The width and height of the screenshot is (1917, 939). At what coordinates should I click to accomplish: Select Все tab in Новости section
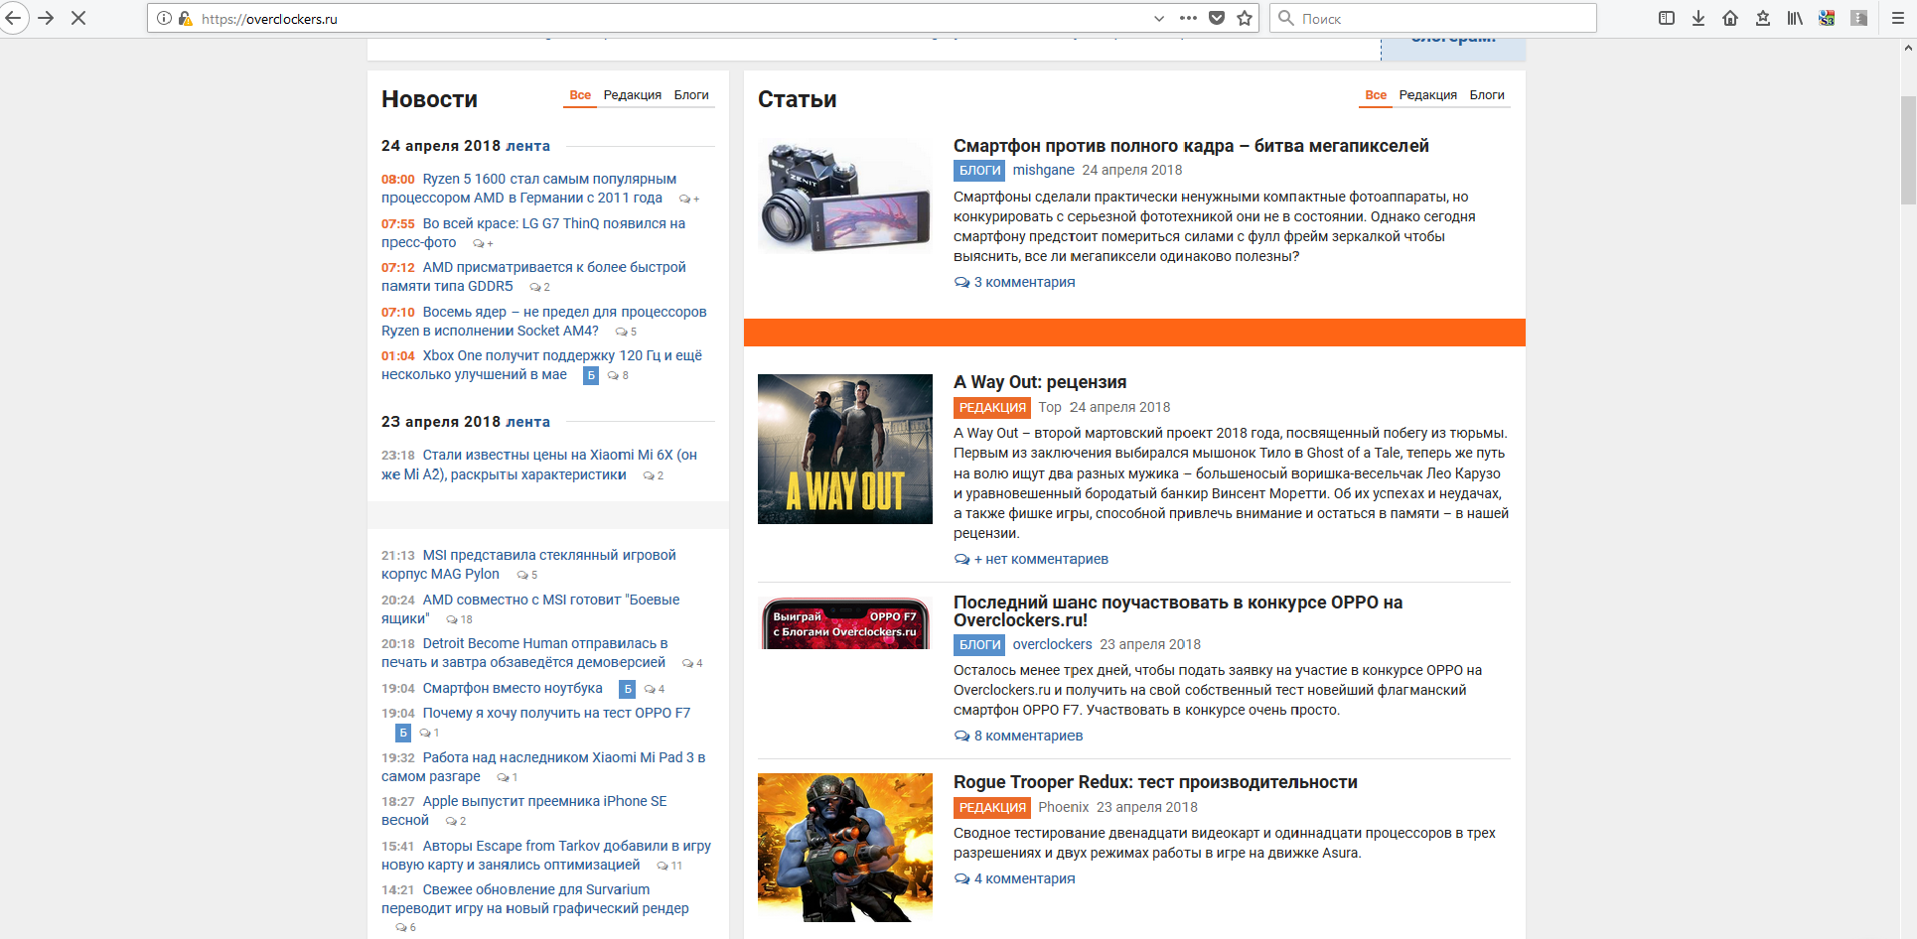click(x=580, y=95)
